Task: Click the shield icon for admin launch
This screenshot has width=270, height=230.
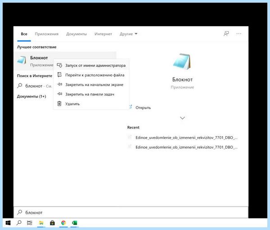Action: coord(59,65)
